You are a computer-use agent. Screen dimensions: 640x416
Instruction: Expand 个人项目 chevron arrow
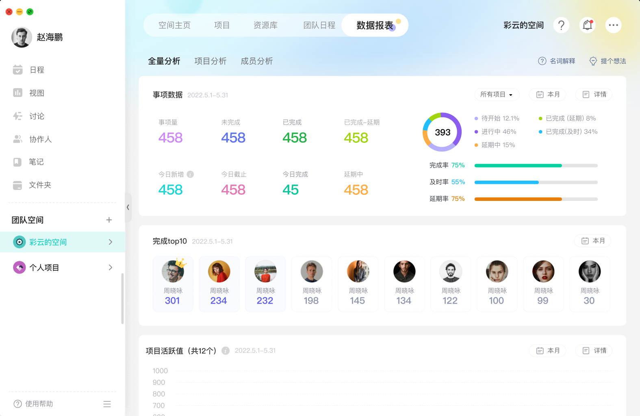pos(111,267)
